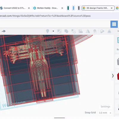Click the Show All lightbulb icon

48,31
